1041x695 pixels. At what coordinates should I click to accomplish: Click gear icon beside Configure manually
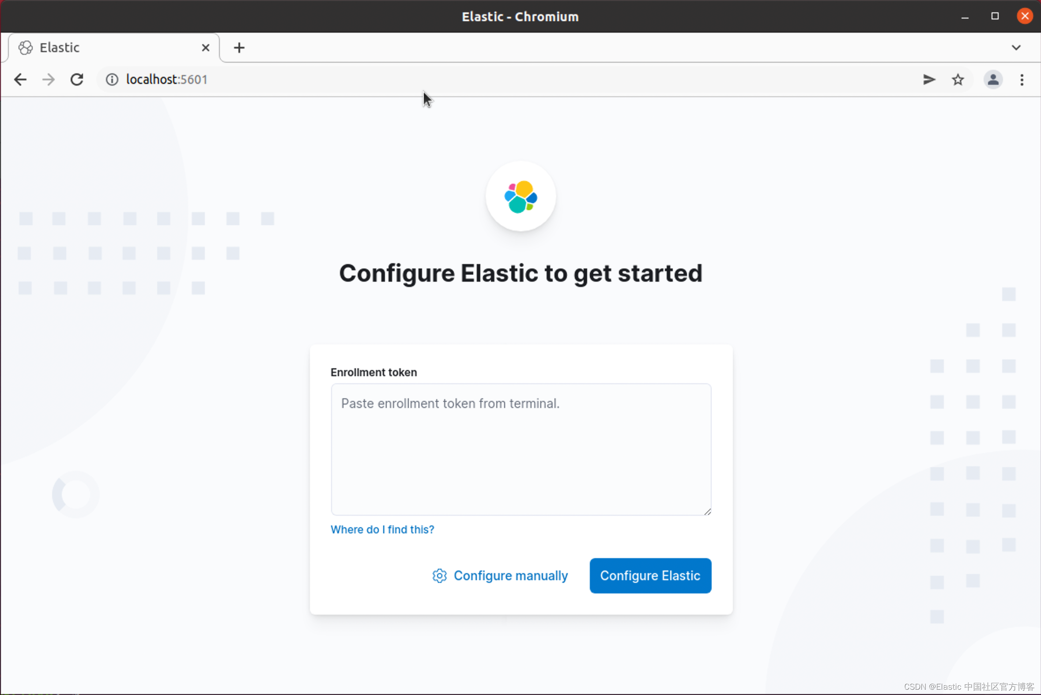[439, 576]
